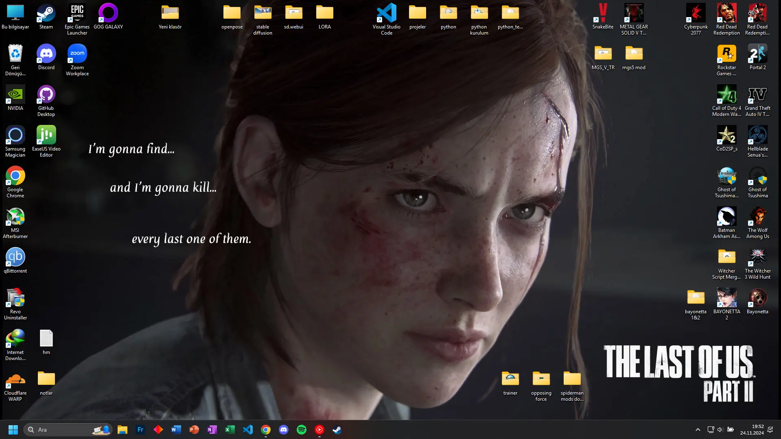This screenshot has width=781, height=439.
Task: Open the Zoom Workplace shortcut
Action: (77, 60)
